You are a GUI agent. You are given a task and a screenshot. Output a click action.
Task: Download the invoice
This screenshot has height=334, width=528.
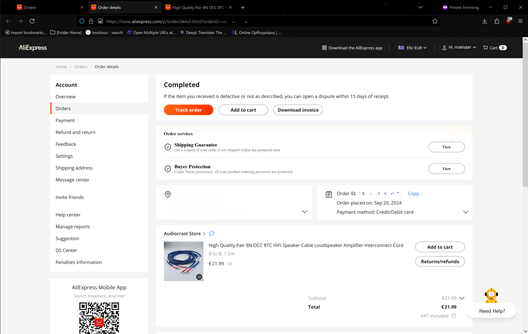pos(298,110)
